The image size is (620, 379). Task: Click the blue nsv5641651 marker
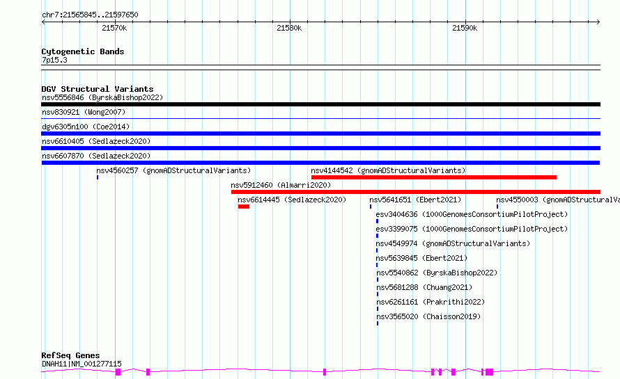point(371,207)
